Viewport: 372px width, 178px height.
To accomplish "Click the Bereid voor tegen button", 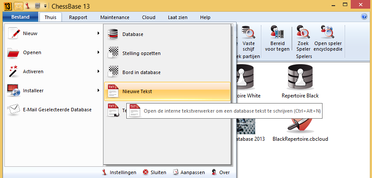I will [x=277, y=39].
